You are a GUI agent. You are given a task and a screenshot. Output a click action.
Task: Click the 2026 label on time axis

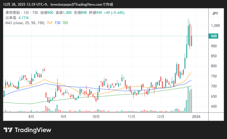pos(196,116)
